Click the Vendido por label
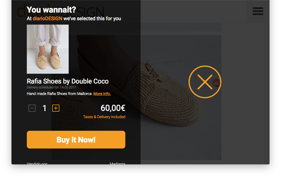The height and width of the screenshot is (178, 281). pyautogui.click(x=37, y=164)
